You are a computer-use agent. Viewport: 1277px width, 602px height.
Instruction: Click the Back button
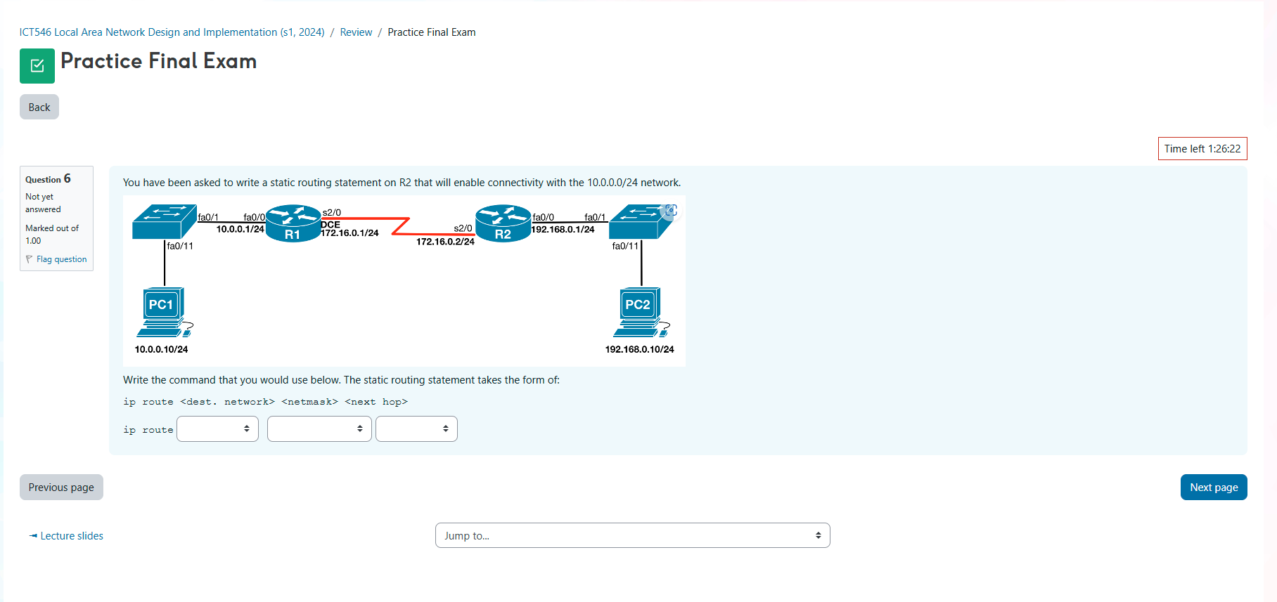[x=39, y=107]
